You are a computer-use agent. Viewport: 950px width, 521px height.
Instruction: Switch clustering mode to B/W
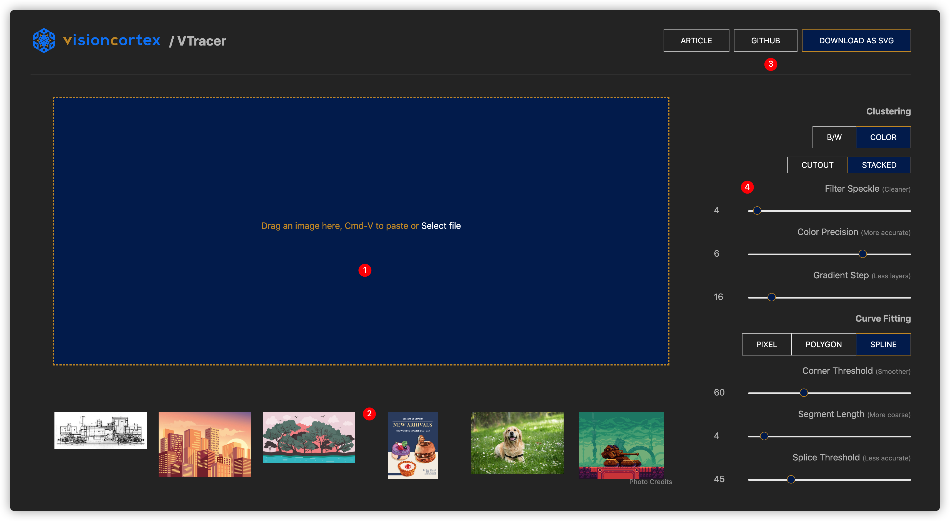[x=834, y=137]
